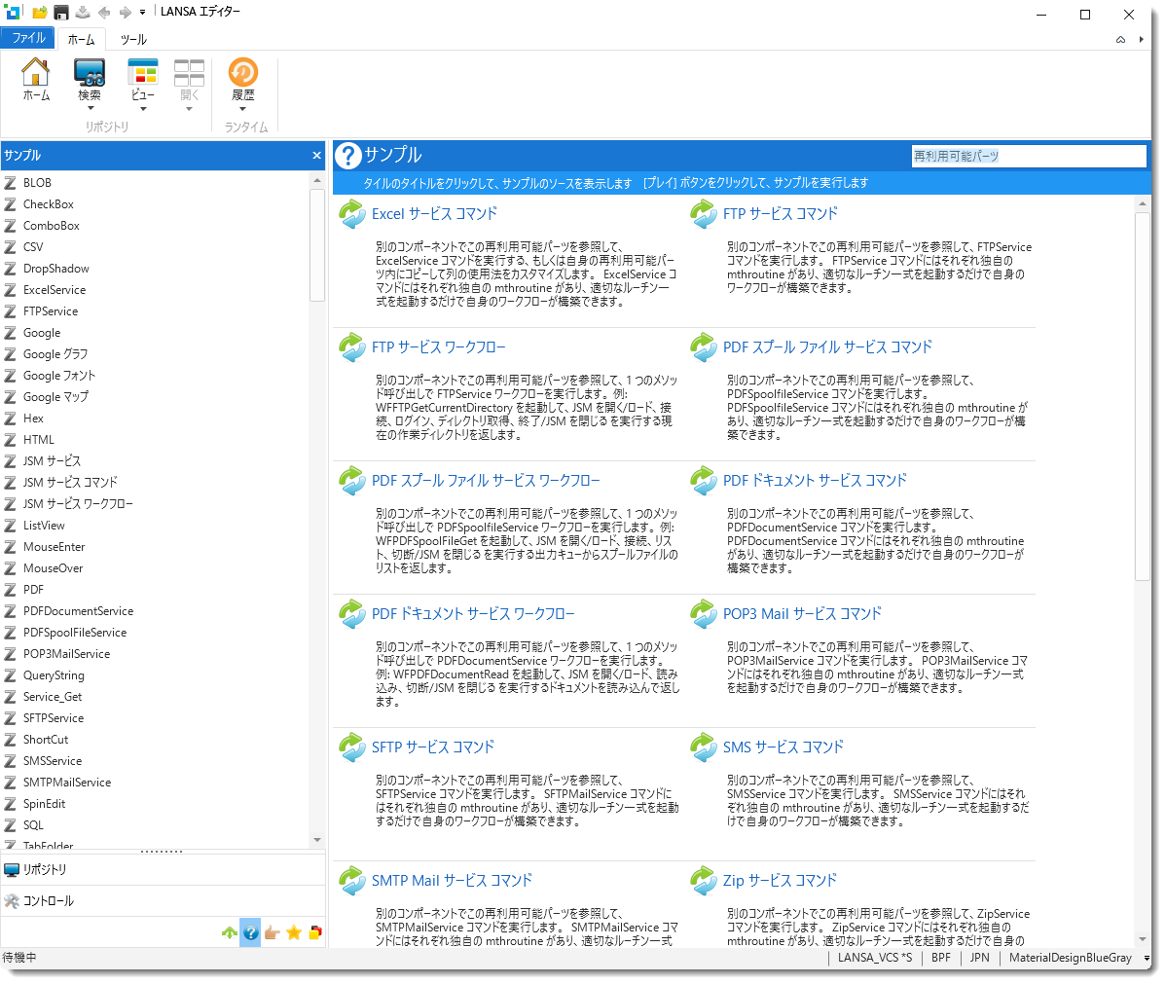
Task: Open the PDF ドキュメント サービス コマンド title link
Action: pyautogui.click(x=815, y=481)
